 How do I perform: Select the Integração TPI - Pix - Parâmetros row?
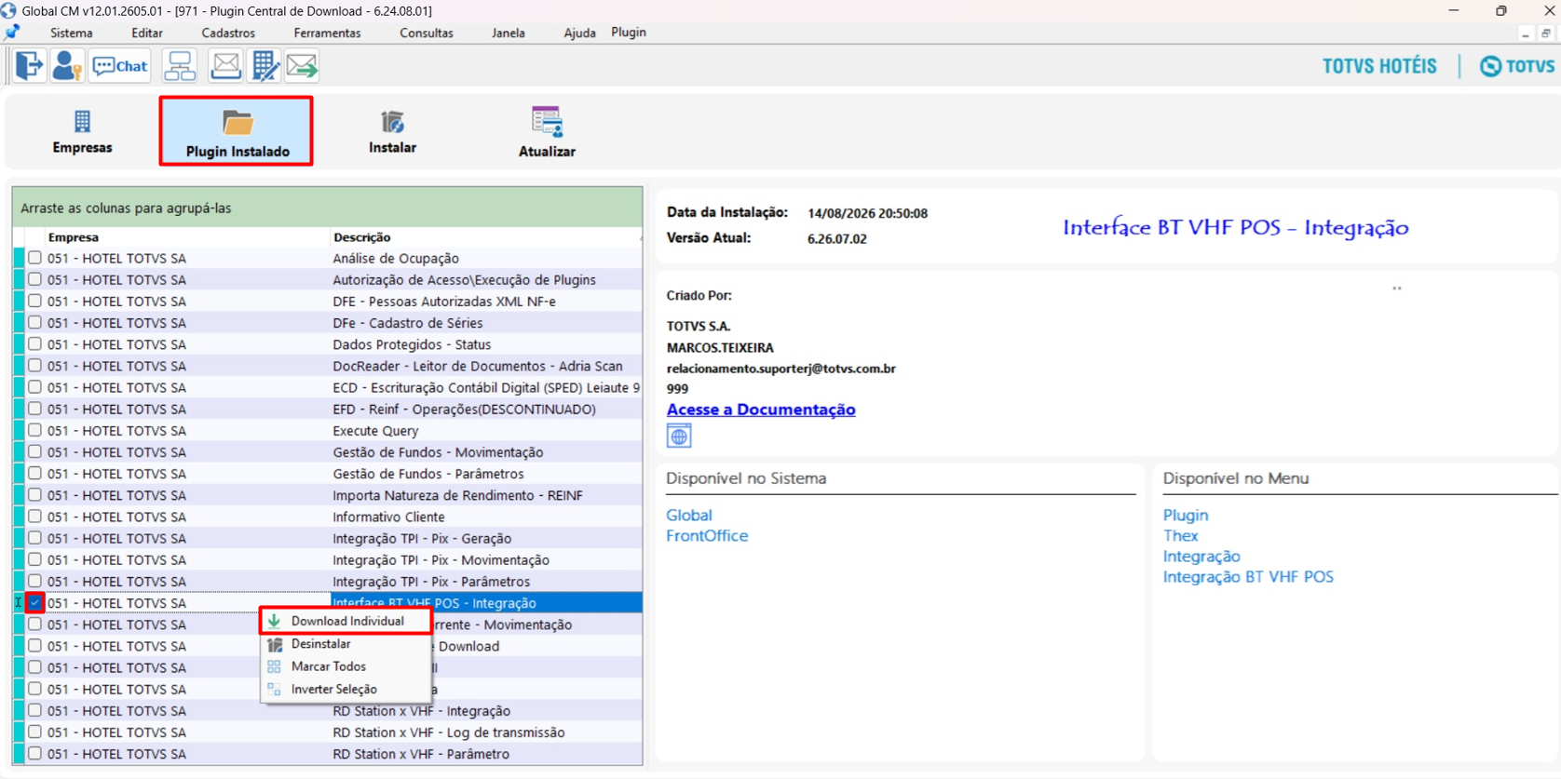click(x=328, y=581)
